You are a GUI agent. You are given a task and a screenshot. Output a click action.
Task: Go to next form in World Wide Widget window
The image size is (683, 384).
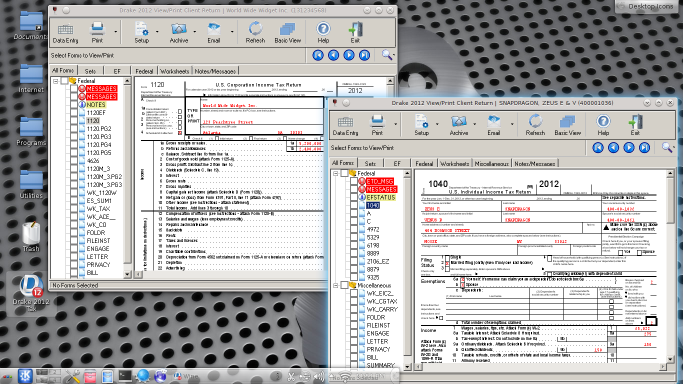(x=349, y=55)
